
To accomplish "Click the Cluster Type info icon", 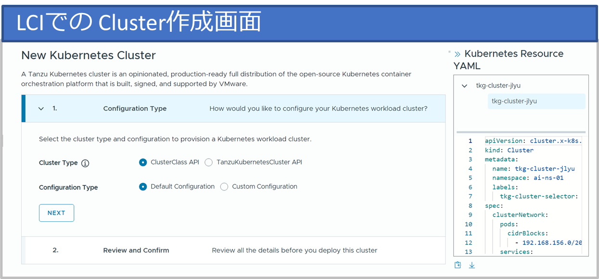I will pos(85,163).
